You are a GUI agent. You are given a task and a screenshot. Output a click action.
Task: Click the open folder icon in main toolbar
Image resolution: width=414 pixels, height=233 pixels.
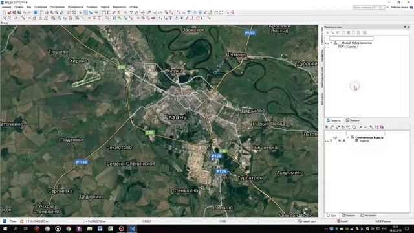9,12
